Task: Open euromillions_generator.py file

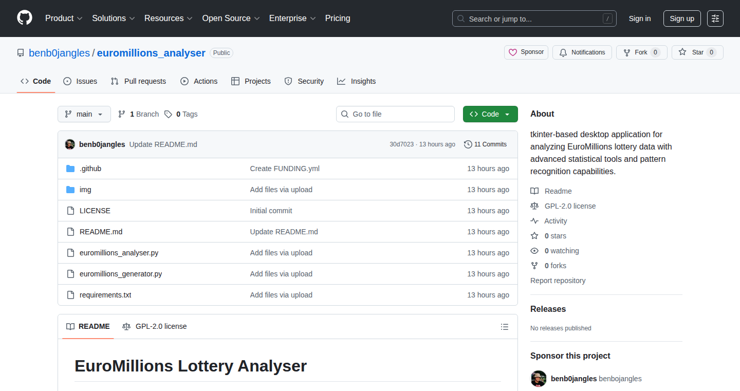Action: coord(121,274)
